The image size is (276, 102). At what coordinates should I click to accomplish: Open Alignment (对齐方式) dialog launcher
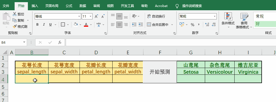[x=175, y=33]
